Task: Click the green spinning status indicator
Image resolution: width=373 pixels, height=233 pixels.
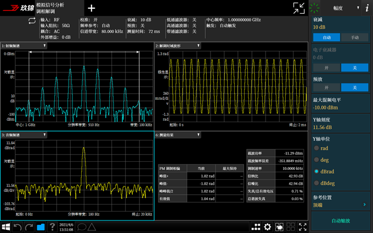Action: point(314,8)
